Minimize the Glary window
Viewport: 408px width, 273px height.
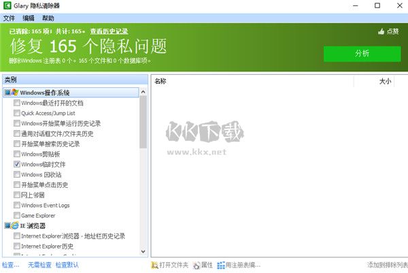[356, 5]
